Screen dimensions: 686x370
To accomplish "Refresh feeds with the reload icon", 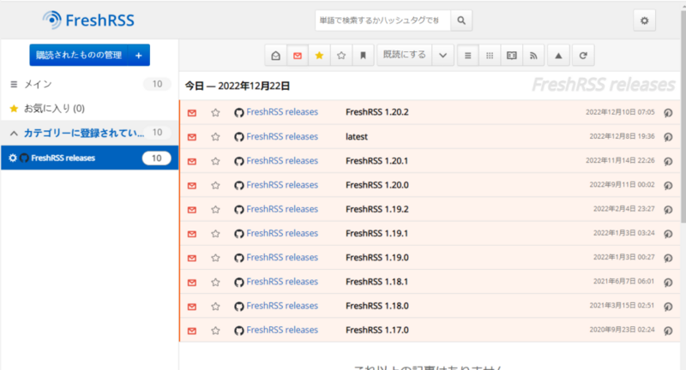I will click(583, 56).
